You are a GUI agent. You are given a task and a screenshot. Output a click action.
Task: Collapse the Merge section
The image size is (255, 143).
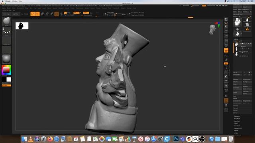235,99
